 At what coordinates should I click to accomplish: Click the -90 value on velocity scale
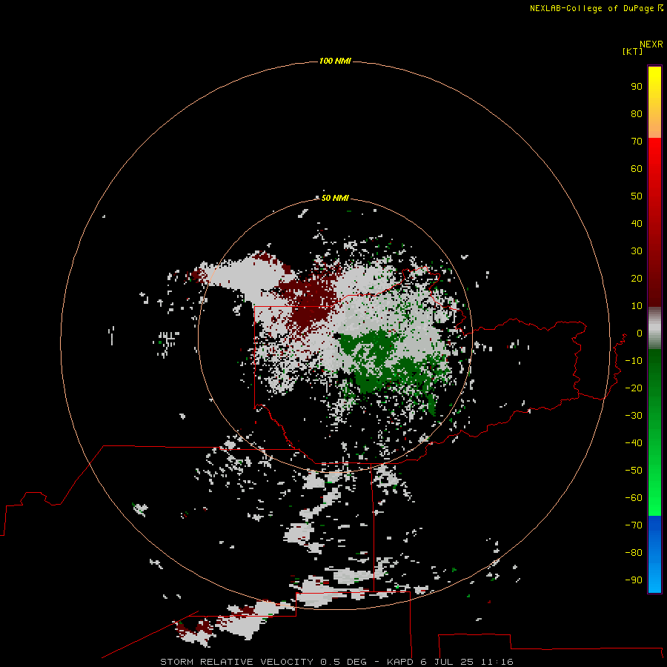634,580
